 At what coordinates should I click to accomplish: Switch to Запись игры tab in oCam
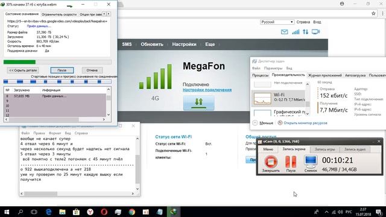click(324, 149)
